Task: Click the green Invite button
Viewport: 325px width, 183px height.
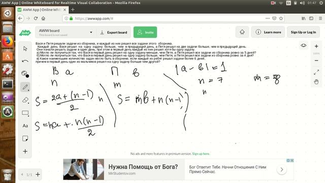Action: (145, 33)
